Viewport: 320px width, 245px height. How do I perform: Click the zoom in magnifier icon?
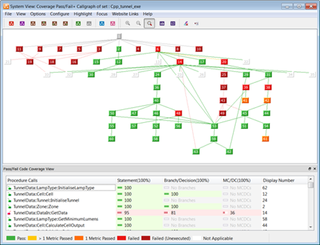click(128, 24)
